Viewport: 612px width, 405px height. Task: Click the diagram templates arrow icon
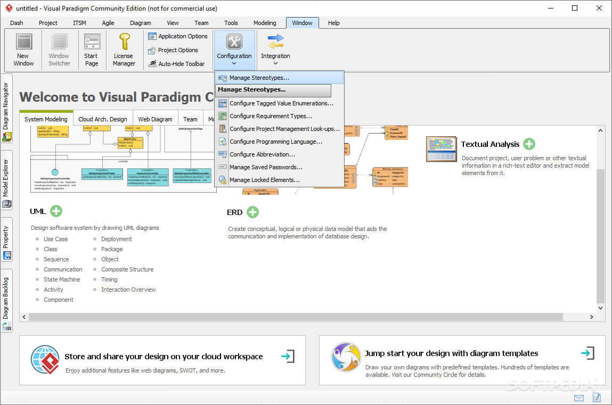click(x=587, y=353)
